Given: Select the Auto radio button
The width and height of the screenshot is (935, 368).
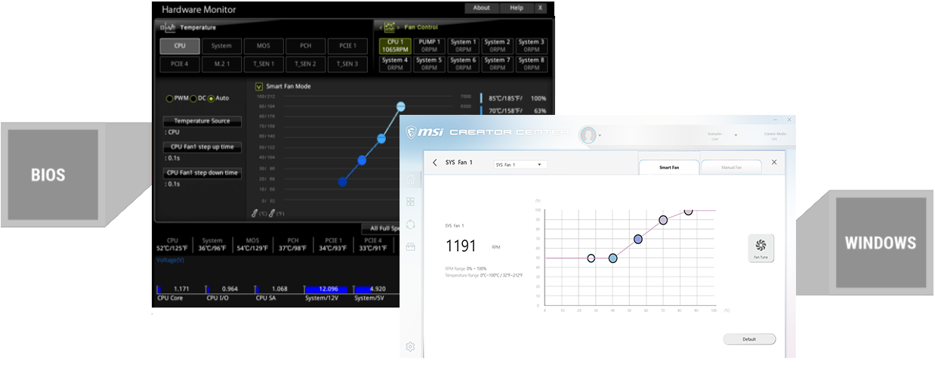Looking at the screenshot, I should 211,98.
